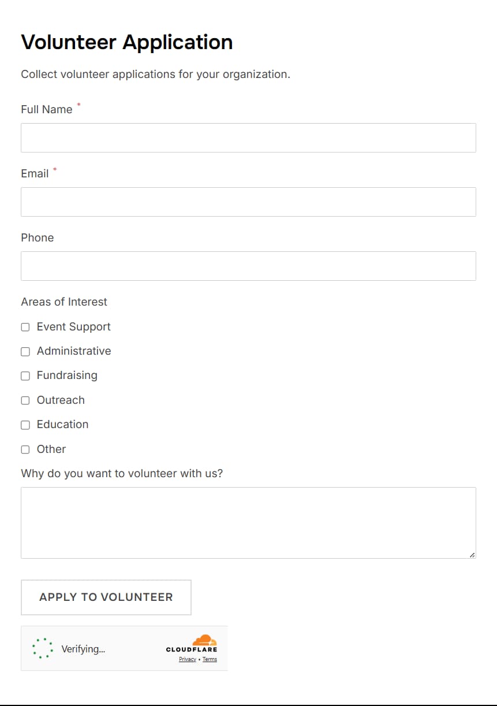Check the Other interest checkbox
497x706 pixels.
[x=25, y=449]
